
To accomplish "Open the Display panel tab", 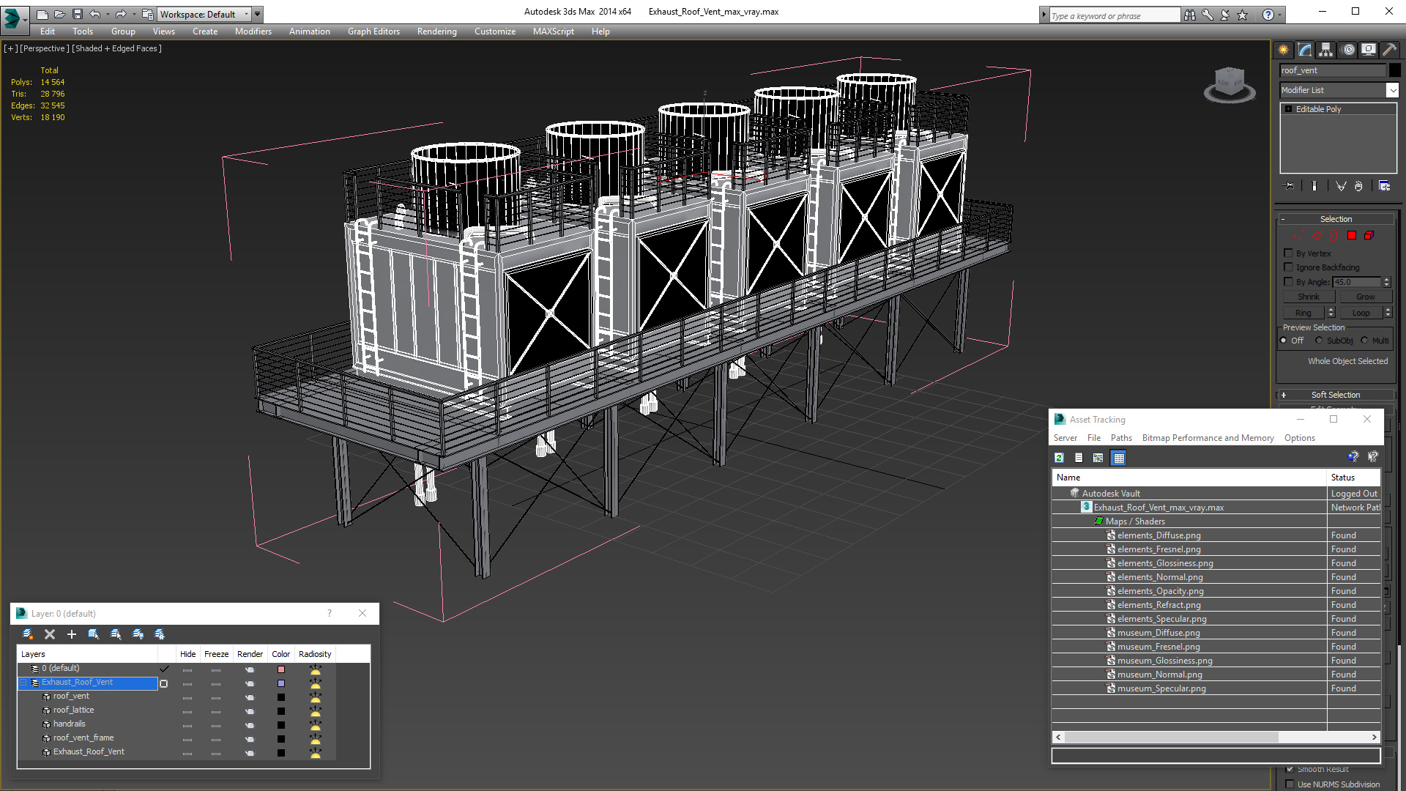I will 1369,50.
